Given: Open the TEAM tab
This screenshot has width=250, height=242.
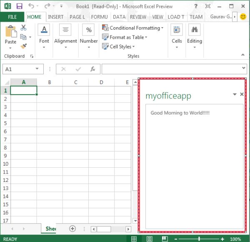Looking at the screenshot, I should pos(196,17).
